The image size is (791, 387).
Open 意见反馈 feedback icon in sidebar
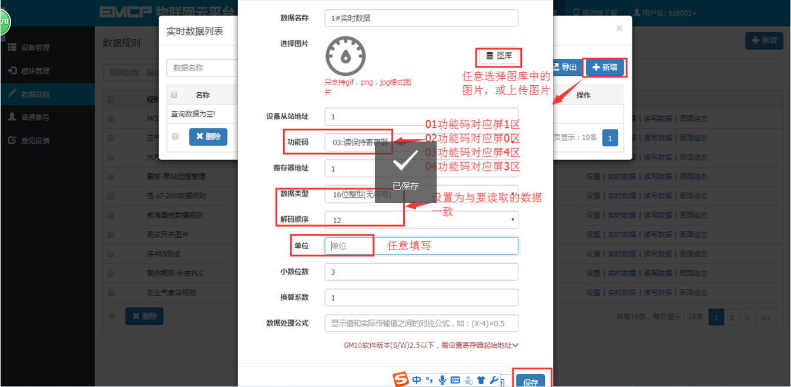[12, 140]
